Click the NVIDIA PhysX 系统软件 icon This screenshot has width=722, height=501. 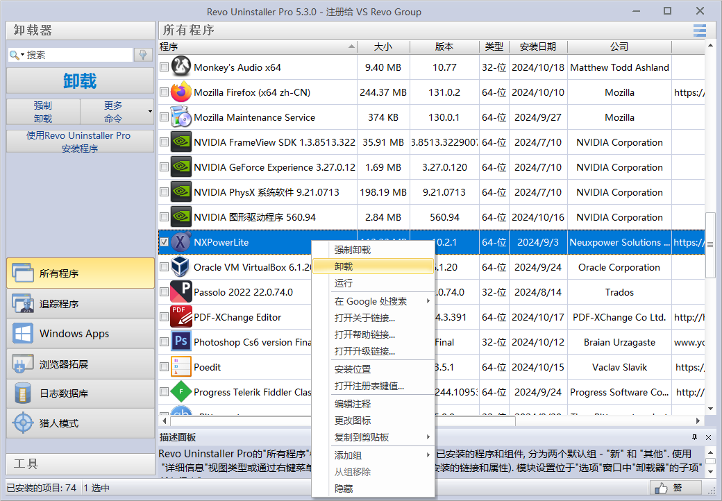(x=181, y=192)
